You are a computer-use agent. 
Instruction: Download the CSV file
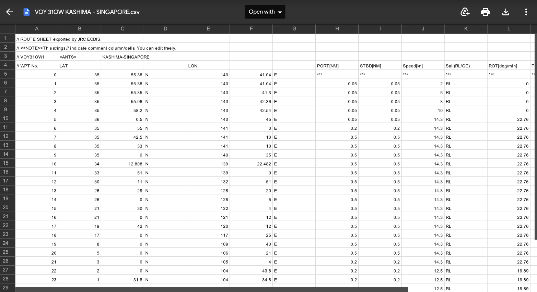505,12
